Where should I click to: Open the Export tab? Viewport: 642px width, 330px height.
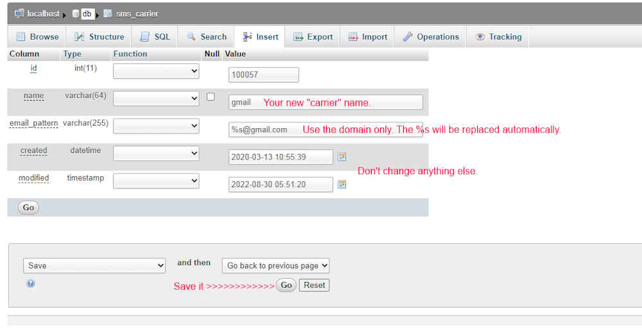[313, 37]
